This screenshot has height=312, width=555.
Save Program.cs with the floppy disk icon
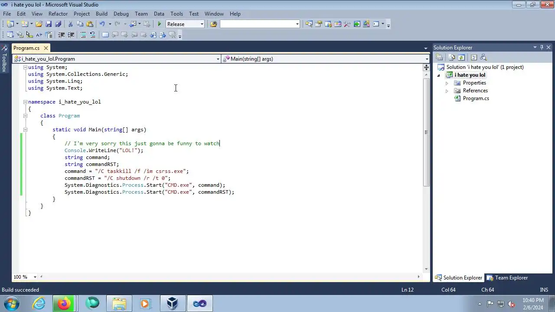(x=49, y=24)
